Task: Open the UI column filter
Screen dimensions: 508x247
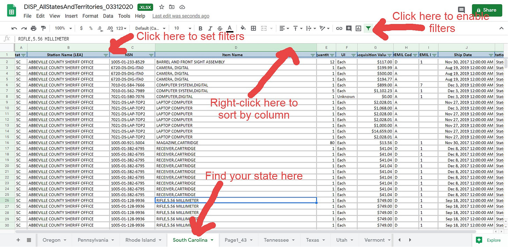Action: 353,55
